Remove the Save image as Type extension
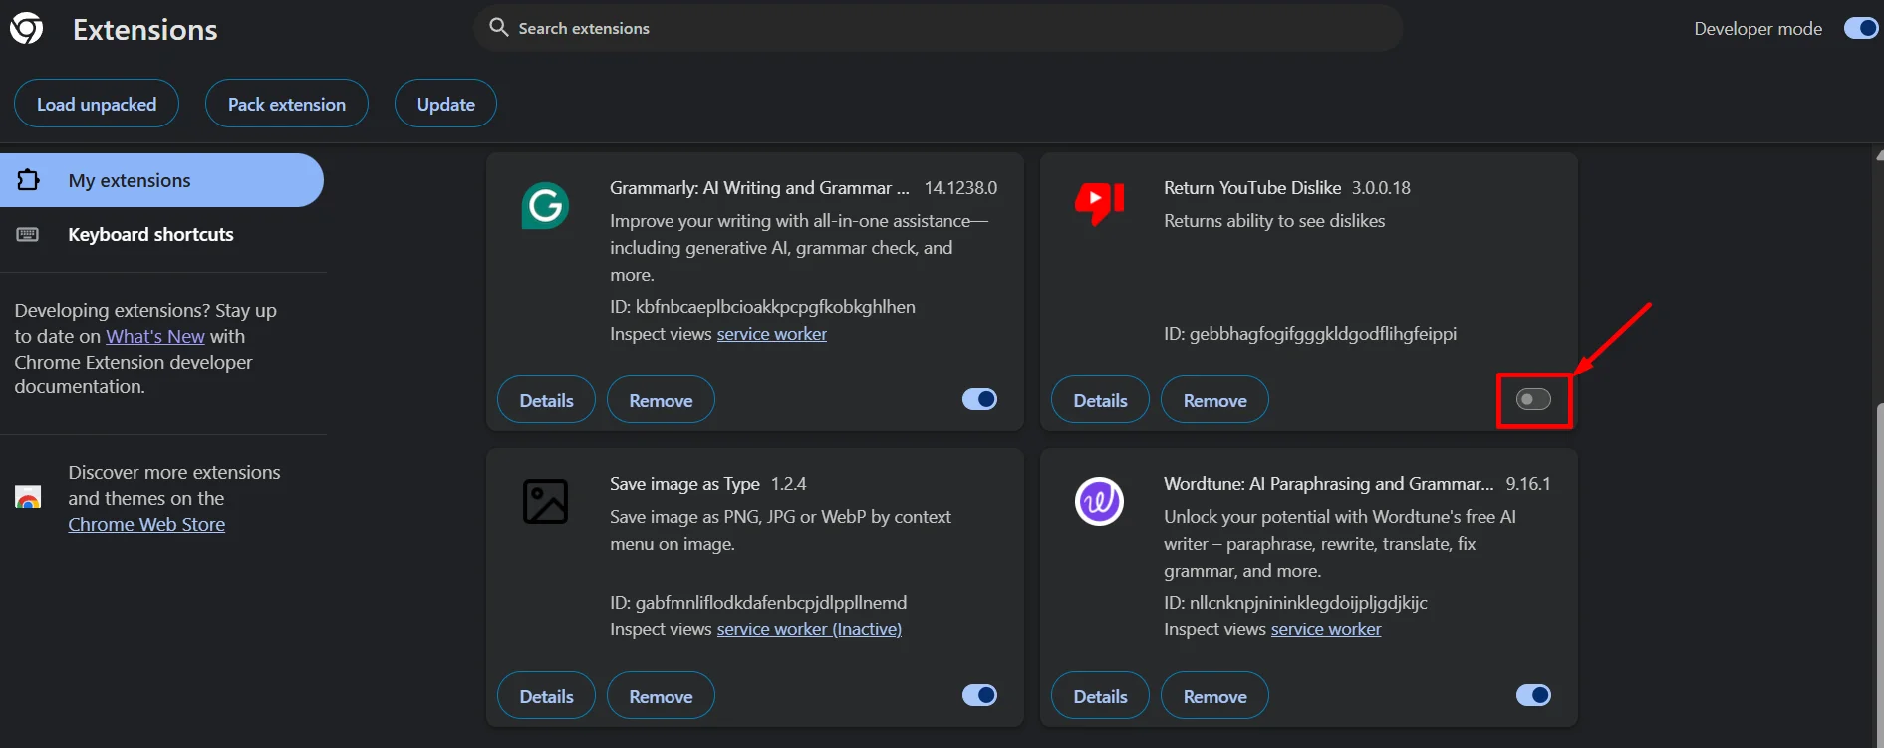This screenshot has height=748, width=1884. tap(661, 696)
